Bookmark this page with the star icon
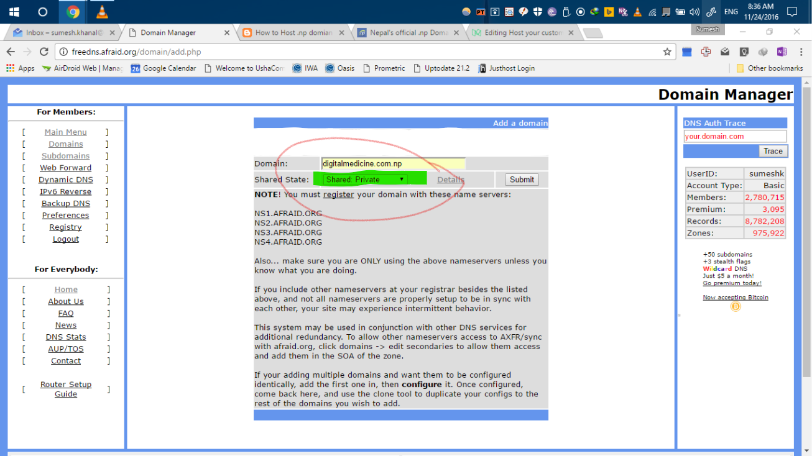 [x=667, y=52]
